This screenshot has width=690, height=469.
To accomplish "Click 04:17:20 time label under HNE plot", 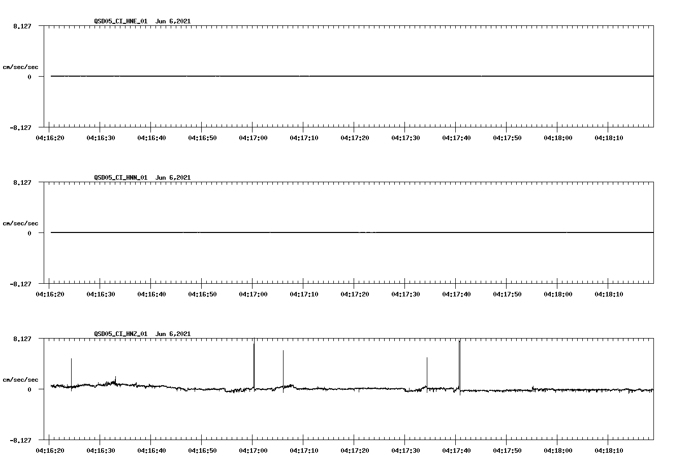I will [355, 138].
